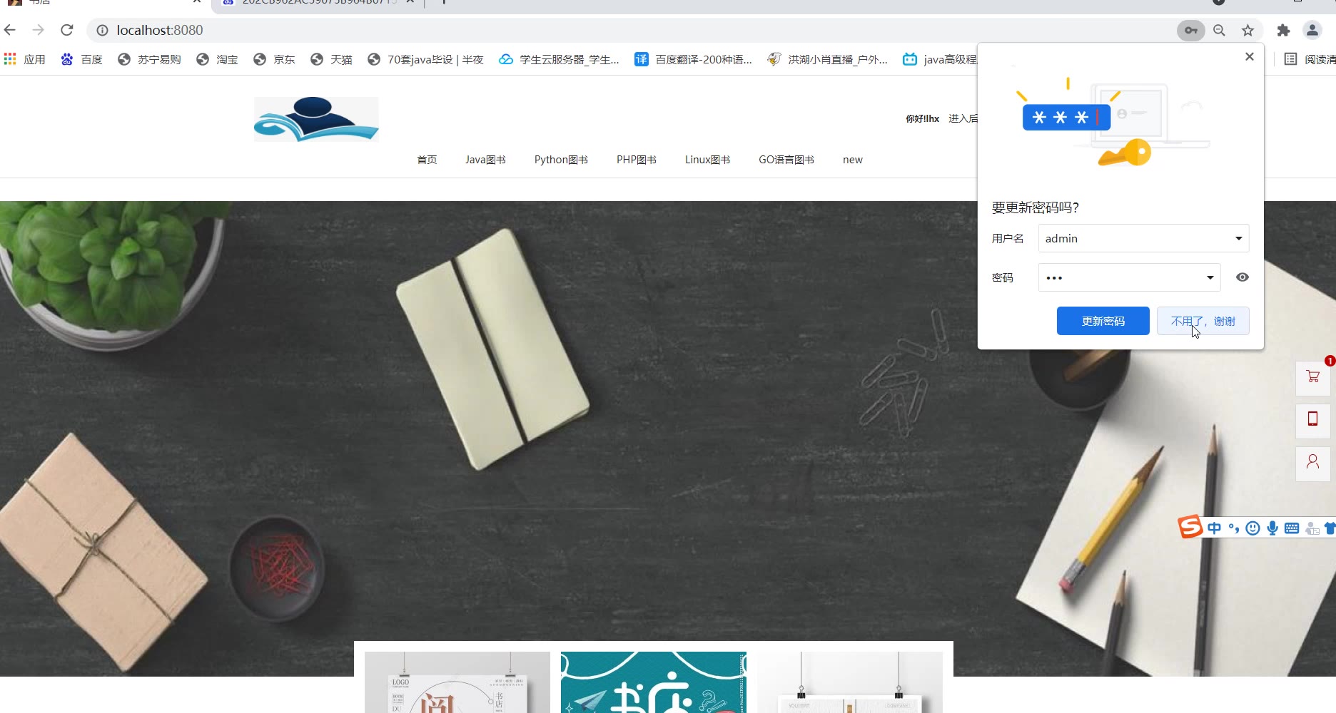Open the Linux图书 category

tap(707, 160)
